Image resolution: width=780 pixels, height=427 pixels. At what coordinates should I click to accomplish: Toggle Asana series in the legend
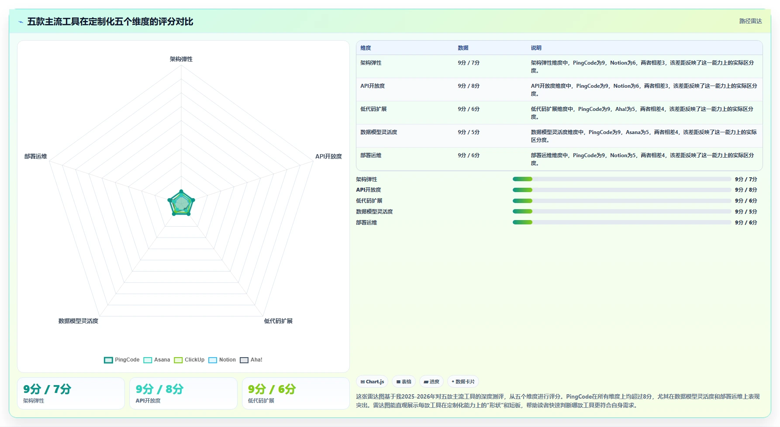(x=157, y=360)
